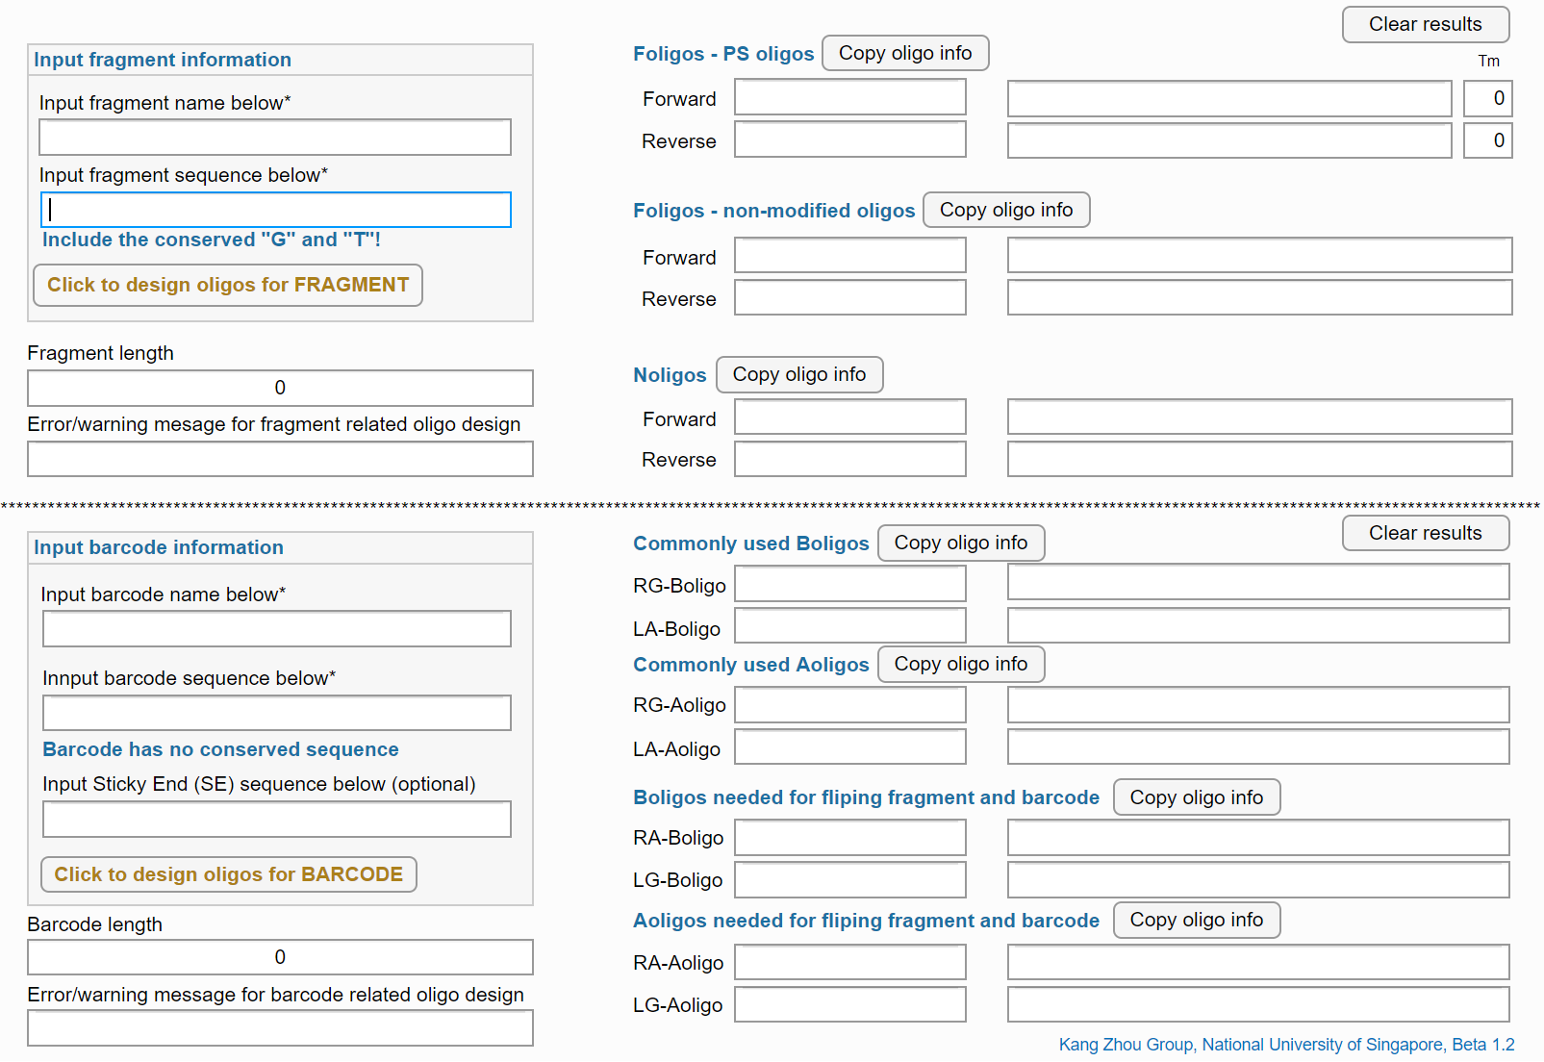Select the input barcode name field
The image size is (1544, 1062).
pos(277,629)
